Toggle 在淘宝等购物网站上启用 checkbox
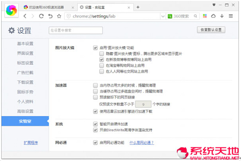The height and width of the screenshot is (161, 241). pos(102,65)
